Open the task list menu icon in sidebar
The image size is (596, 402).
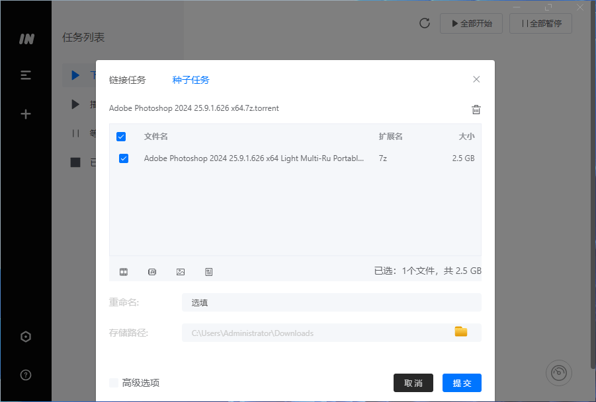click(x=25, y=75)
